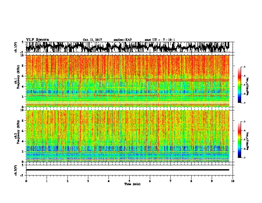Click the 'start UT = 7:10:1' header text
The width and height of the screenshot is (262, 203).
[160, 40]
